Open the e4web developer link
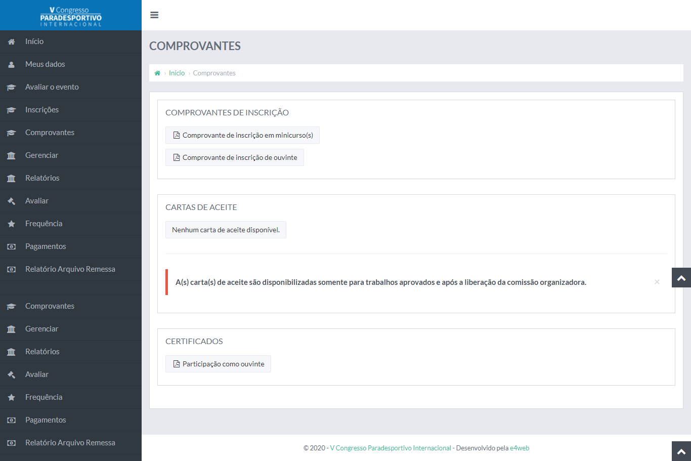 (x=519, y=448)
